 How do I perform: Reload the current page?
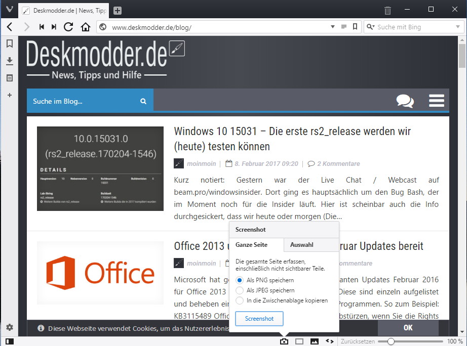click(x=68, y=27)
